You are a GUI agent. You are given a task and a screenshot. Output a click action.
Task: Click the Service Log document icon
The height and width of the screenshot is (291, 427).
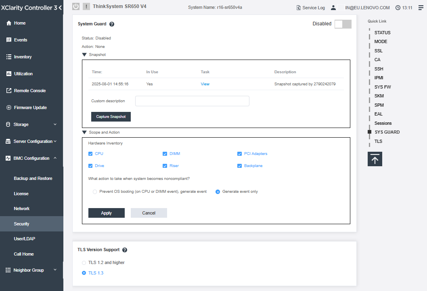coord(299,8)
